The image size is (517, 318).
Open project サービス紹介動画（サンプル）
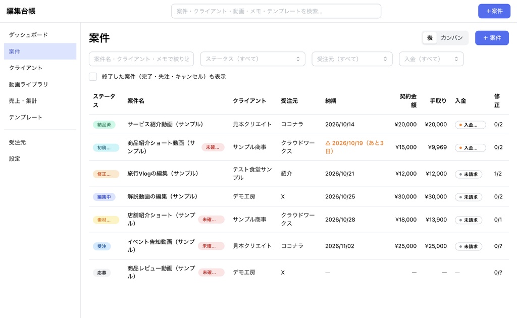click(x=165, y=124)
